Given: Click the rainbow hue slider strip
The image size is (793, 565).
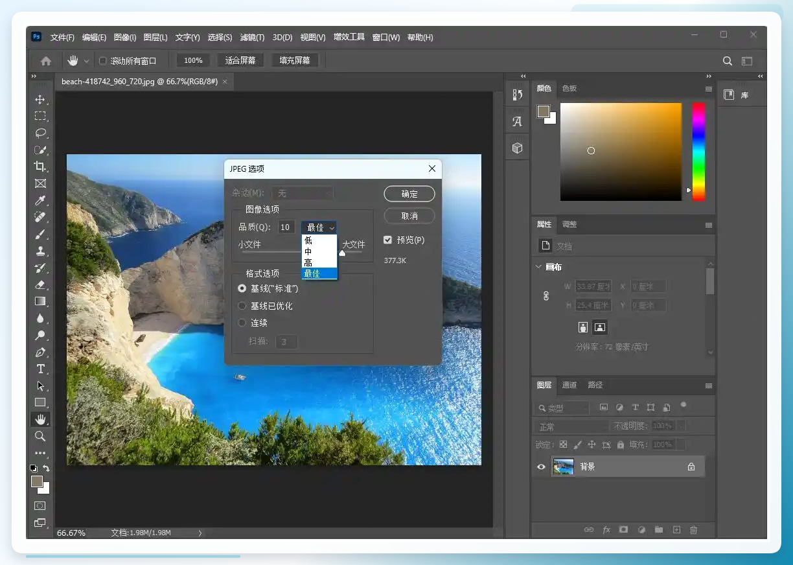Looking at the screenshot, I should 698,152.
